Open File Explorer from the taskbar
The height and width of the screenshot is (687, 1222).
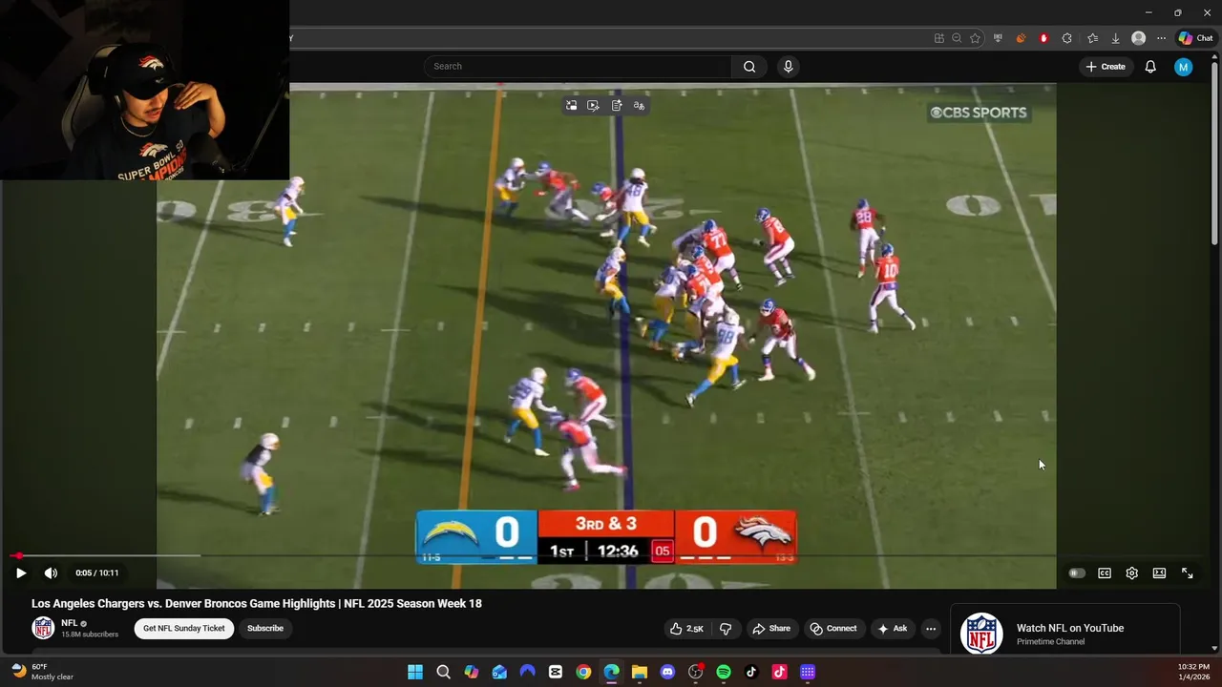pos(640,672)
